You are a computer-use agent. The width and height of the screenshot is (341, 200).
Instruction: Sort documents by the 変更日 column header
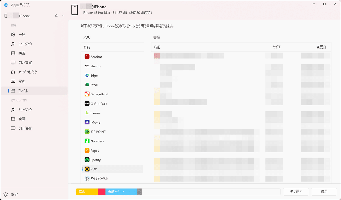pos(321,47)
